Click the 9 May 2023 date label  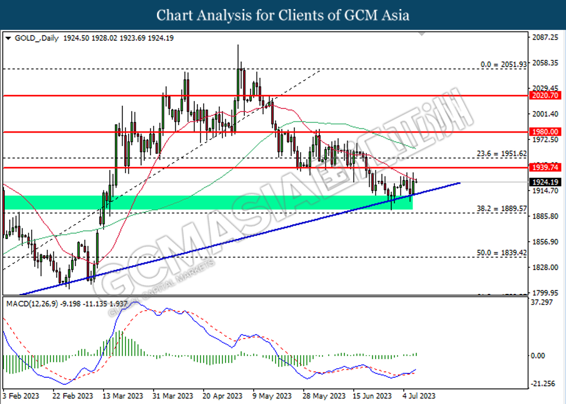point(272,396)
